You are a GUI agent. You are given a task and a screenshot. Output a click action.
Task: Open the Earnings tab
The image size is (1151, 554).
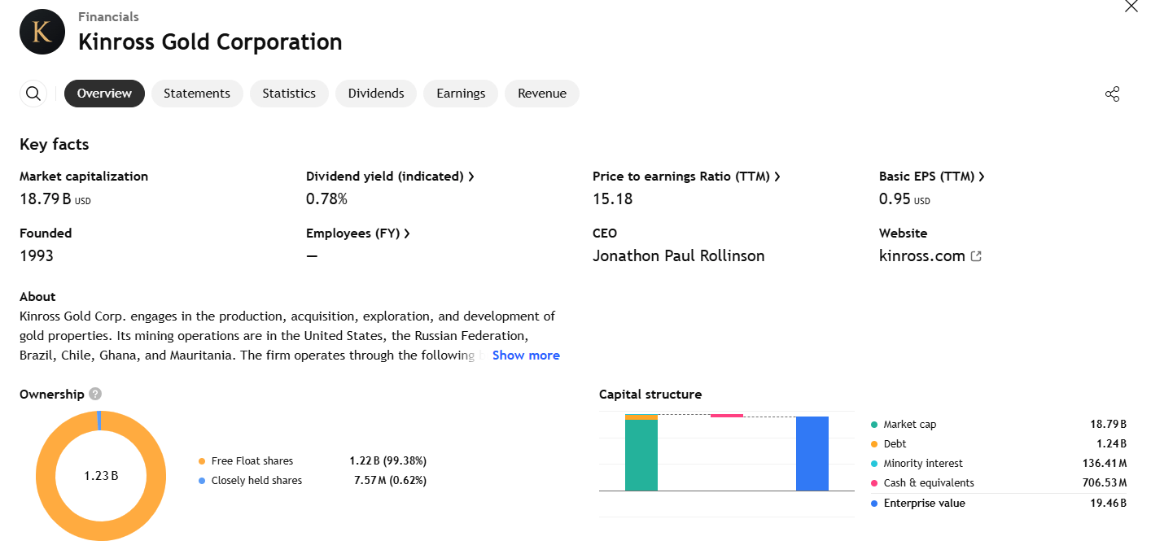point(461,94)
